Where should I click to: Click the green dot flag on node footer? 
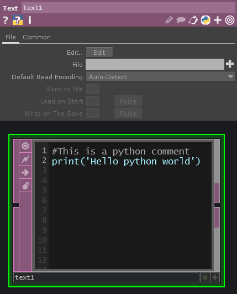[205, 277]
